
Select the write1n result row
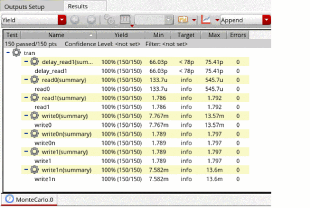(x=44, y=179)
